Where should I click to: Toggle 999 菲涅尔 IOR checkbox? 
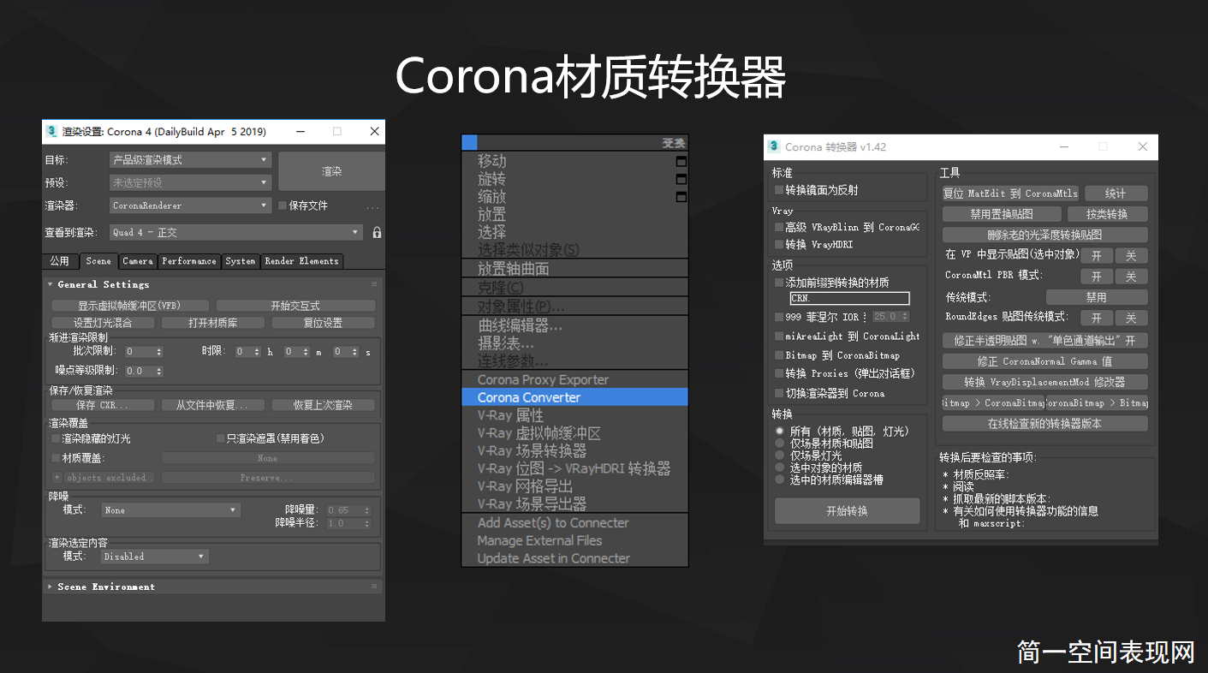pyautogui.click(x=778, y=317)
